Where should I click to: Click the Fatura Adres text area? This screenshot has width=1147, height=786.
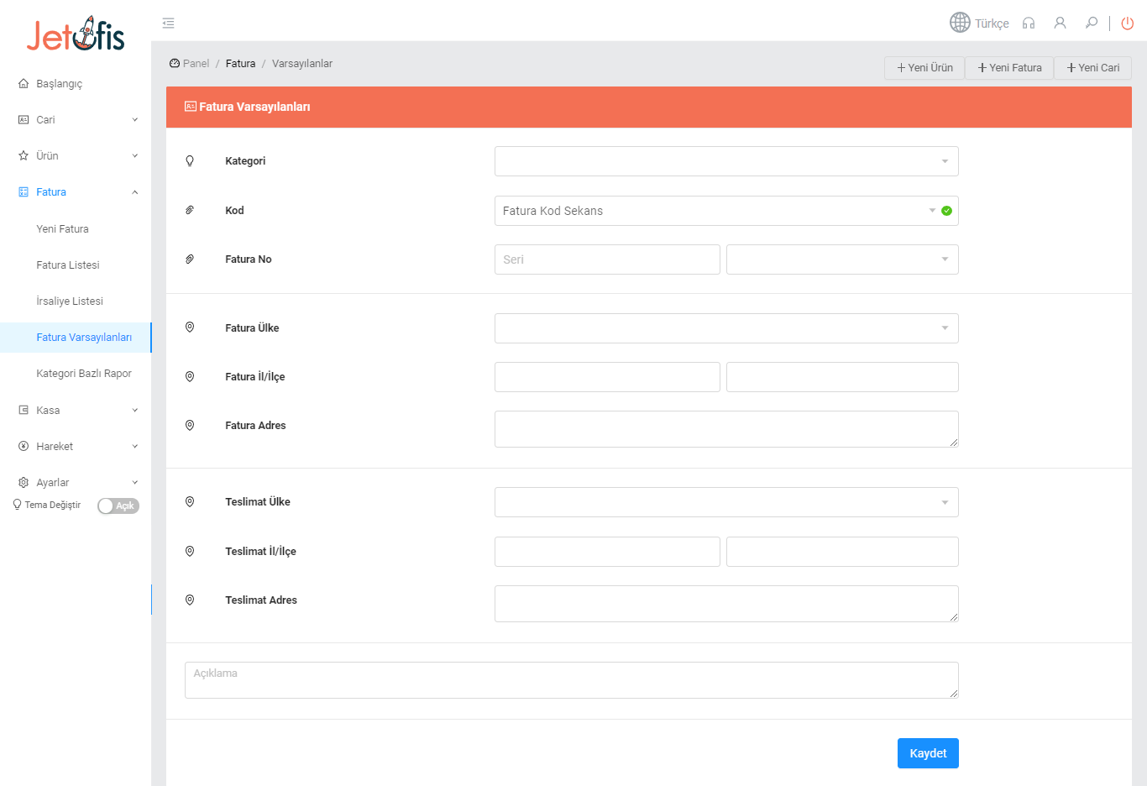(726, 429)
